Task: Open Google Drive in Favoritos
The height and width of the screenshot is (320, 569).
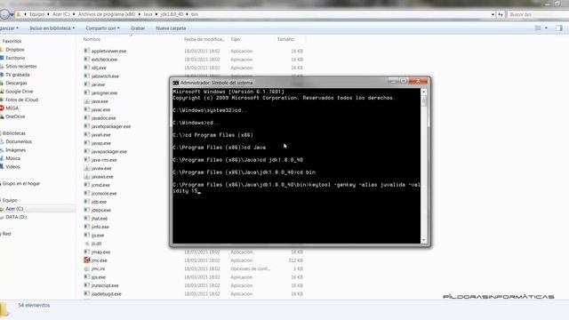Action: point(19,92)
